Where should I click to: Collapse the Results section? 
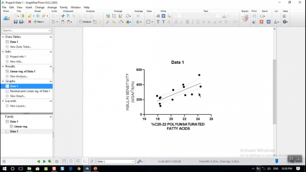(x=3, y=67)
